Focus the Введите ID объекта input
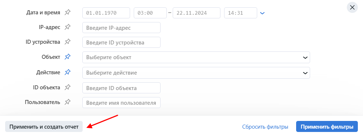The image size is (363, 136). coord(121,88)
